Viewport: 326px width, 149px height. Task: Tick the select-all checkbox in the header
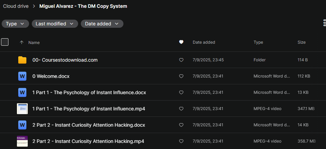point(5,42)
